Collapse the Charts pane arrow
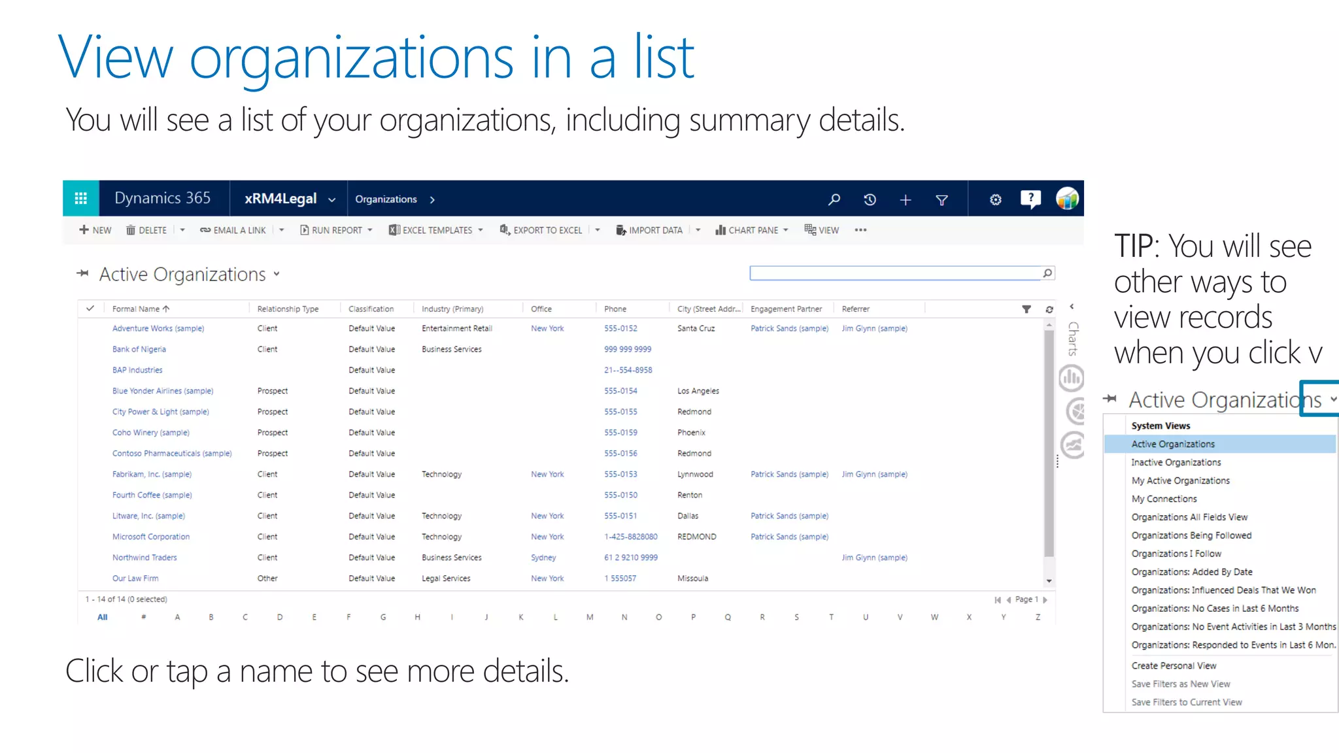 [1072, 307]
